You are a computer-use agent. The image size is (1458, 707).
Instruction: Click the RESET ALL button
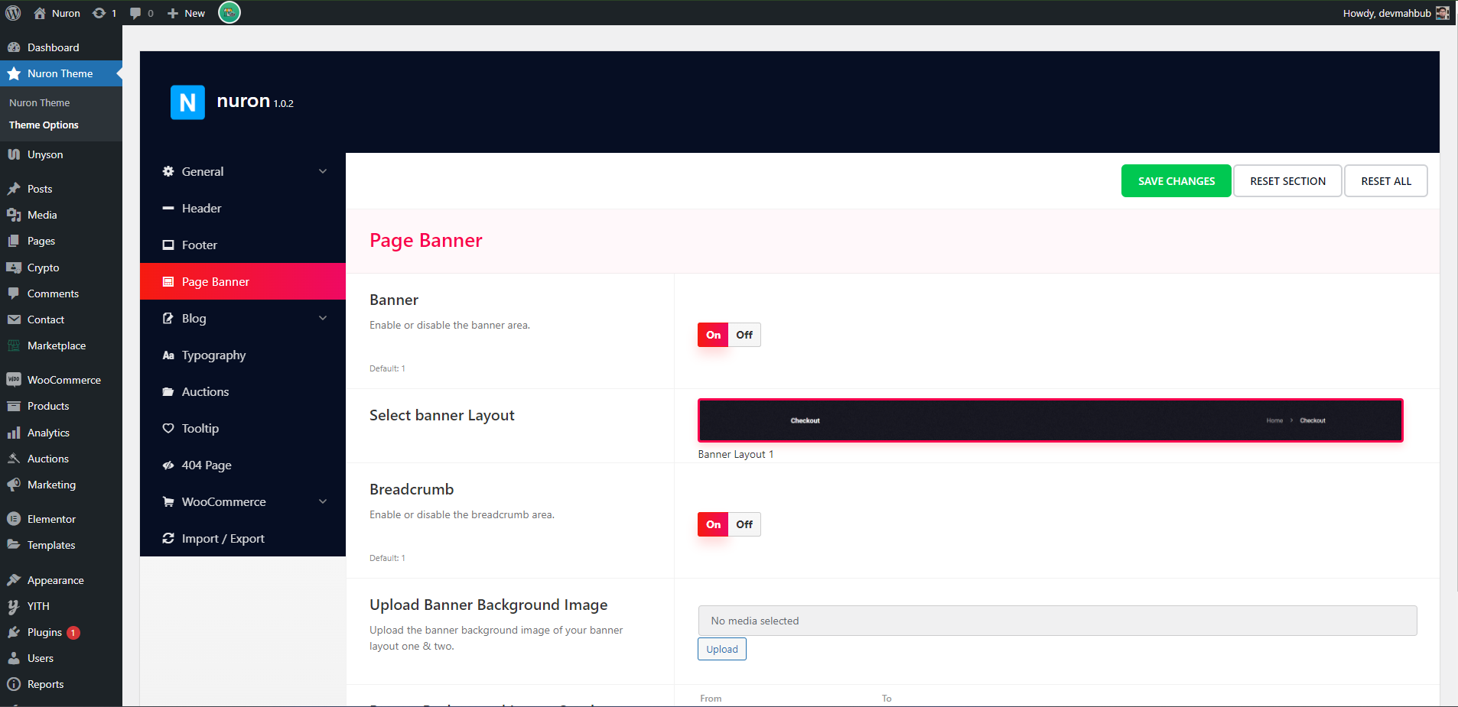(1385, 181)
